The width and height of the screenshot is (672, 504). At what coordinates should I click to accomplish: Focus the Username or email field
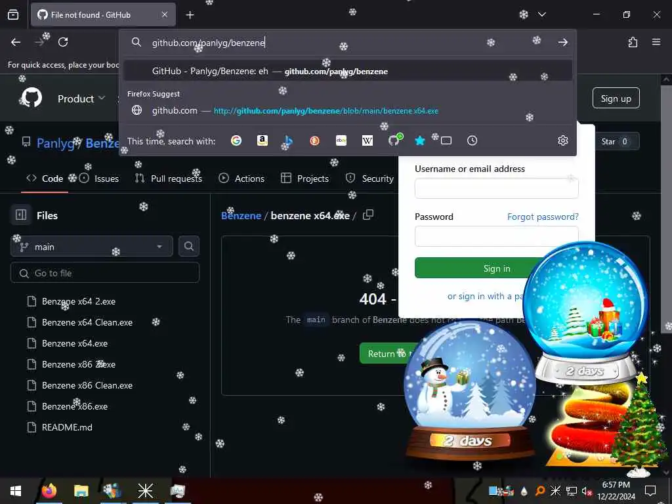tap(496, 188)
